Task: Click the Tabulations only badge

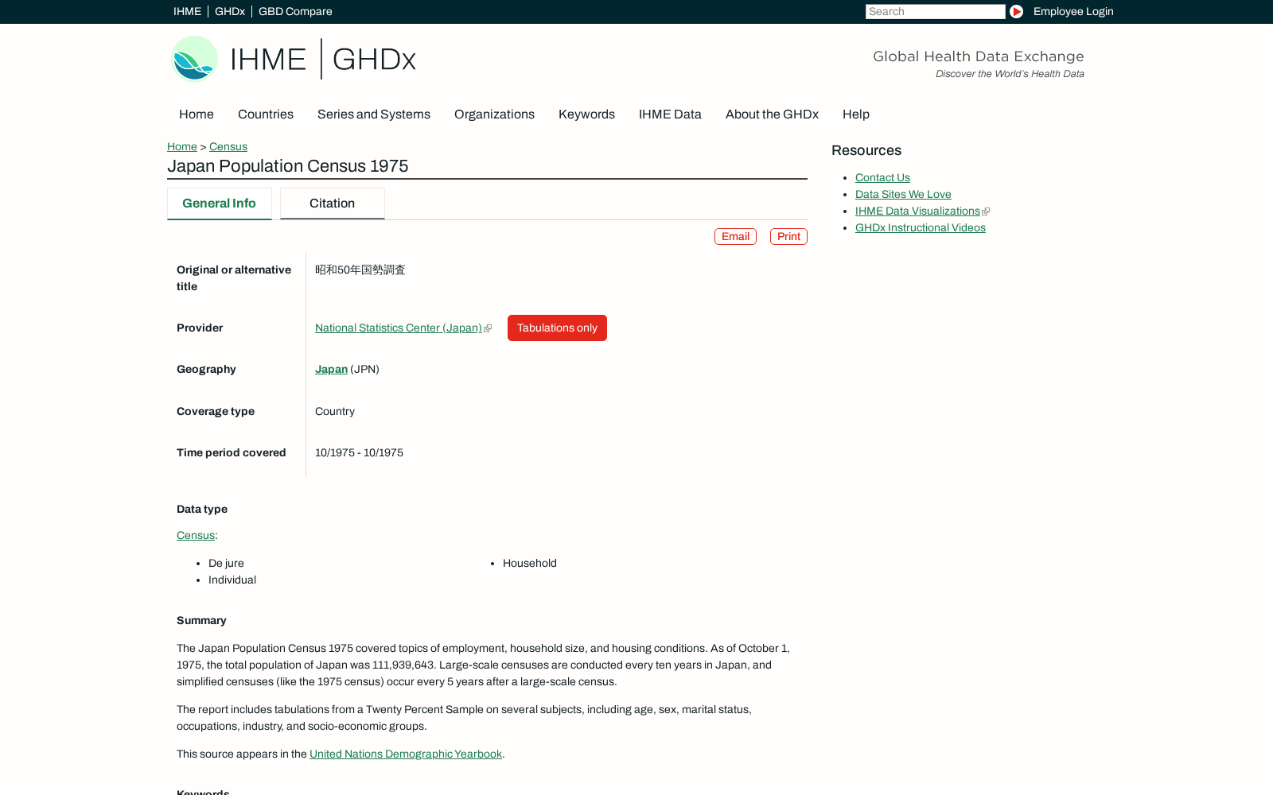Action: click(557, 328)
